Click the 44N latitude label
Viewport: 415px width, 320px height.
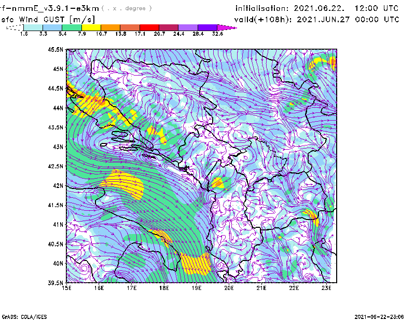point(58,108)
